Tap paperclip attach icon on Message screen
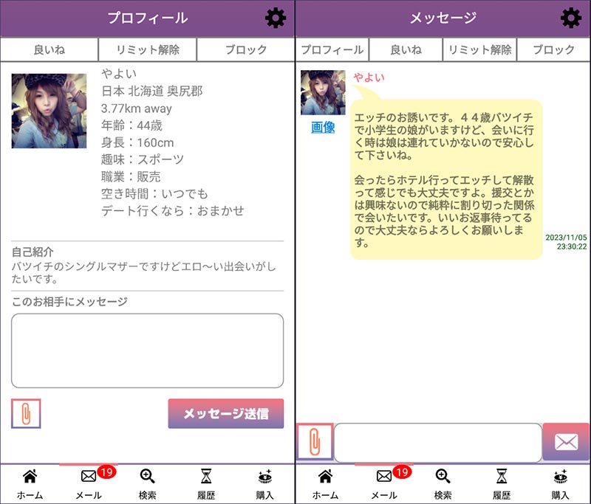The width and height of the screenshot is (591, 504). click(315, 441)
